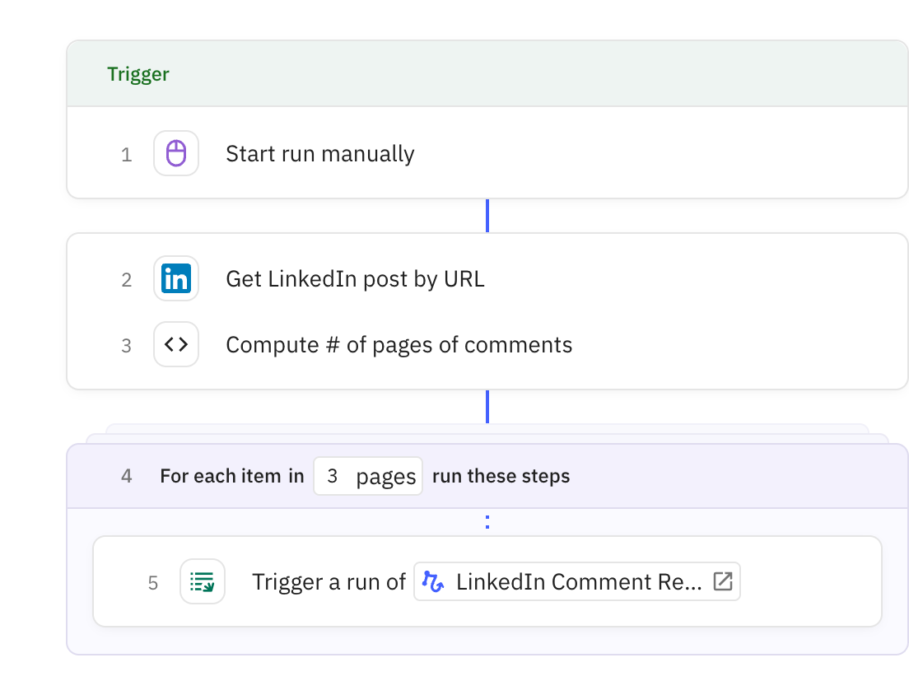Open the LinkedIn Comment Re... workflow chip
909x695 pixels.
coord(576,581)
